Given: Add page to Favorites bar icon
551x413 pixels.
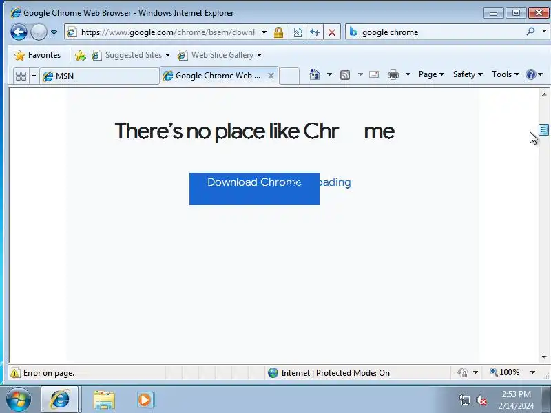Looking at the screenshot, I should [80, 55].
